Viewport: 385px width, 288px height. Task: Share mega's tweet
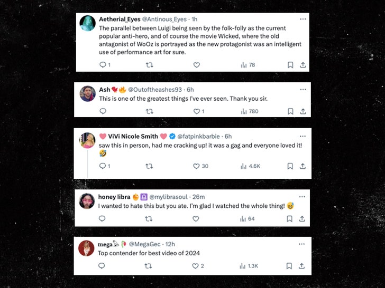click(302, 266)
